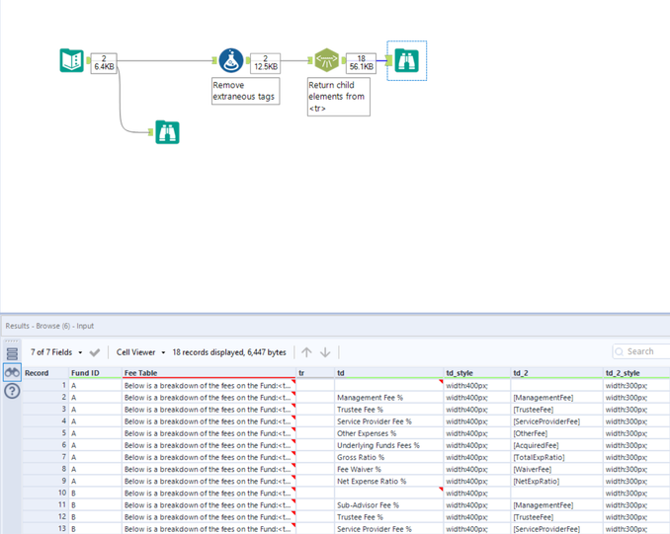The image size is (670, 534).
Task: Select Fee Table cell in record 1
Action: pyautogui.click(x=209, y=386)
